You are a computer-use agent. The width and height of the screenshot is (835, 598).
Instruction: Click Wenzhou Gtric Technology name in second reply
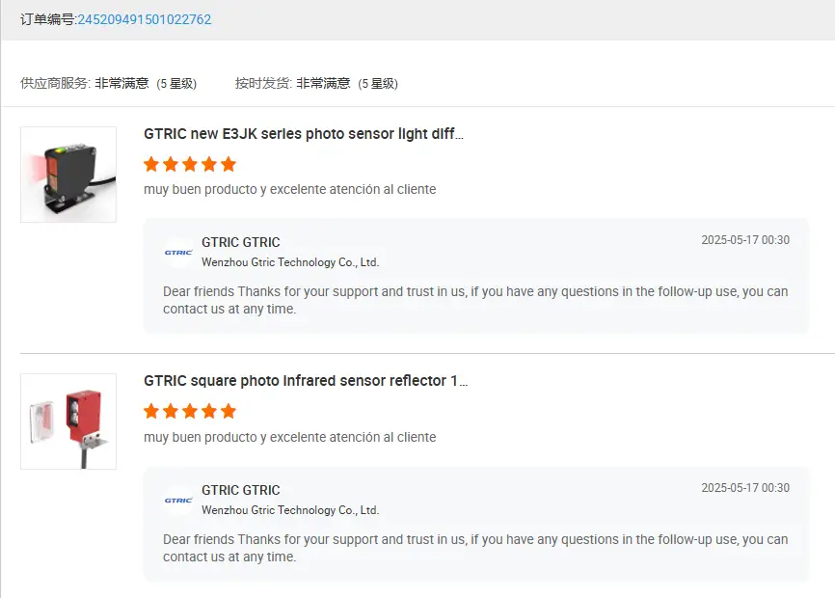(290, 510)
